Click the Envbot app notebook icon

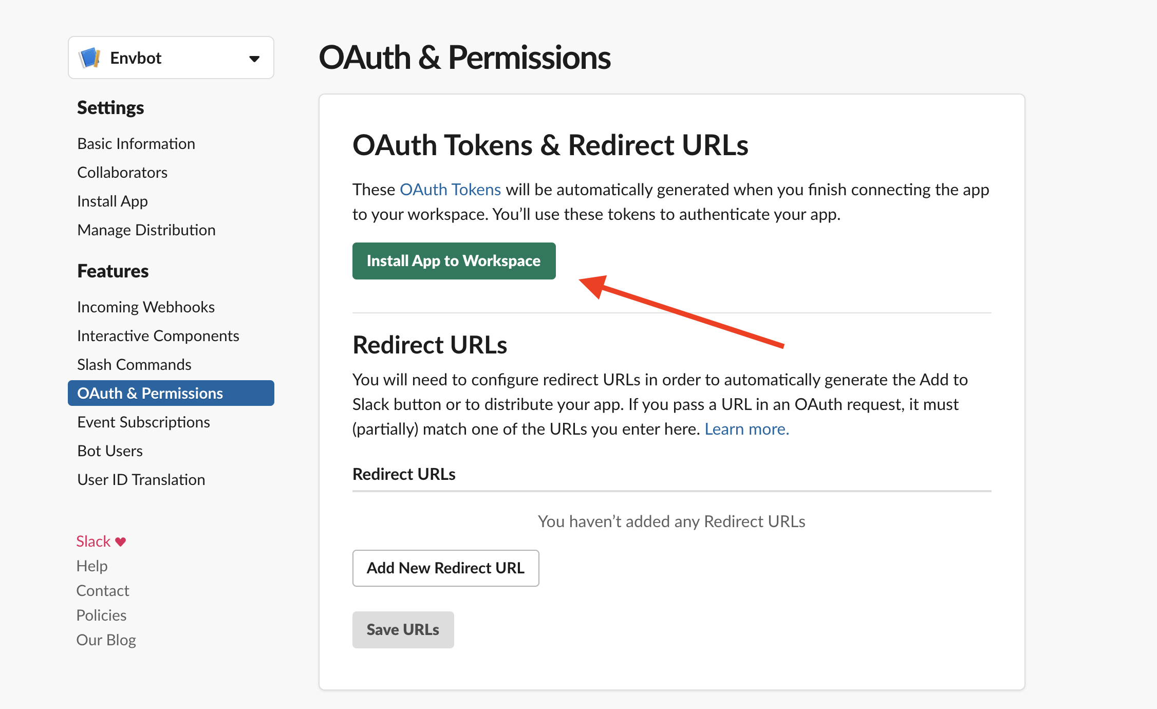tap(90, 58)
